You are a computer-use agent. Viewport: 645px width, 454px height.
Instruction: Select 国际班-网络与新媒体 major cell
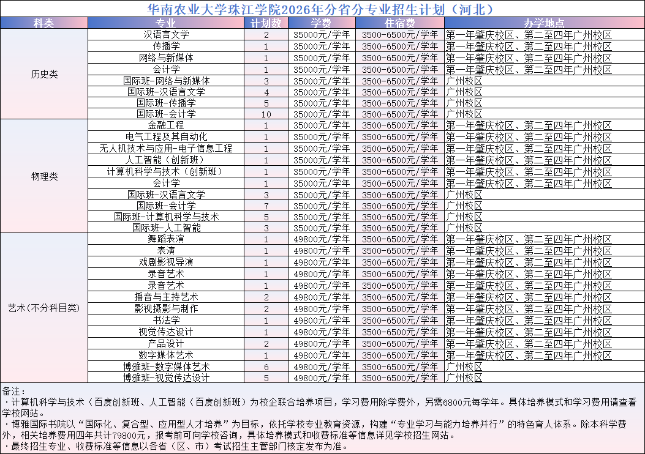166,81
